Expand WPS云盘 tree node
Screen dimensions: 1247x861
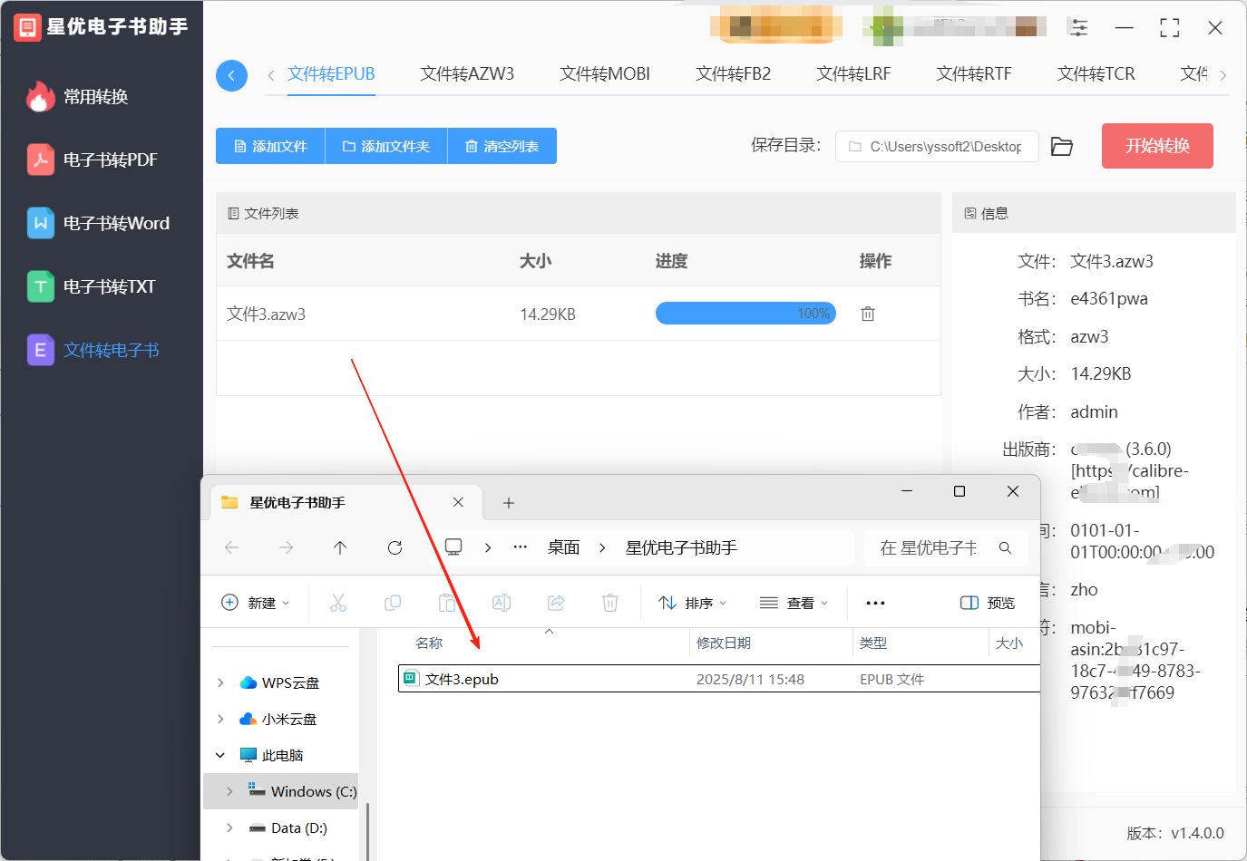click(x=220, y=682)
